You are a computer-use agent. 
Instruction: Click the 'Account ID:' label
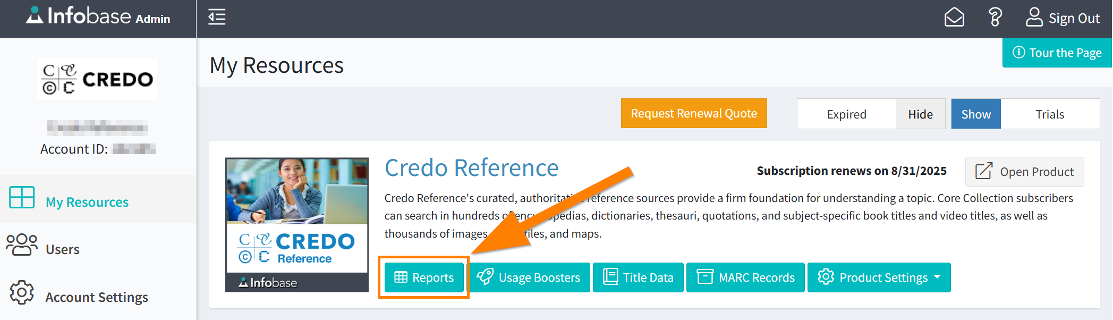(x=74, y=149)
